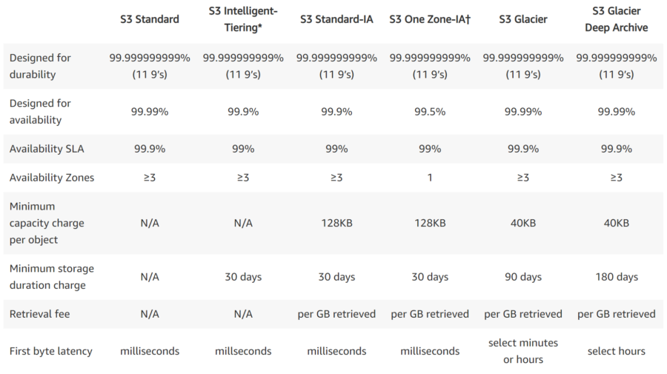667x374 pixels.
Task: Click the 99.5% availability cell
Action: click(x=430, y=112)
